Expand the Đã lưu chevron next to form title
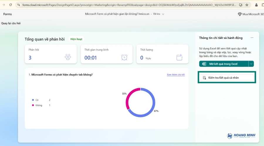The height and width of the screenshot is (146, 264). click(163, 14)
